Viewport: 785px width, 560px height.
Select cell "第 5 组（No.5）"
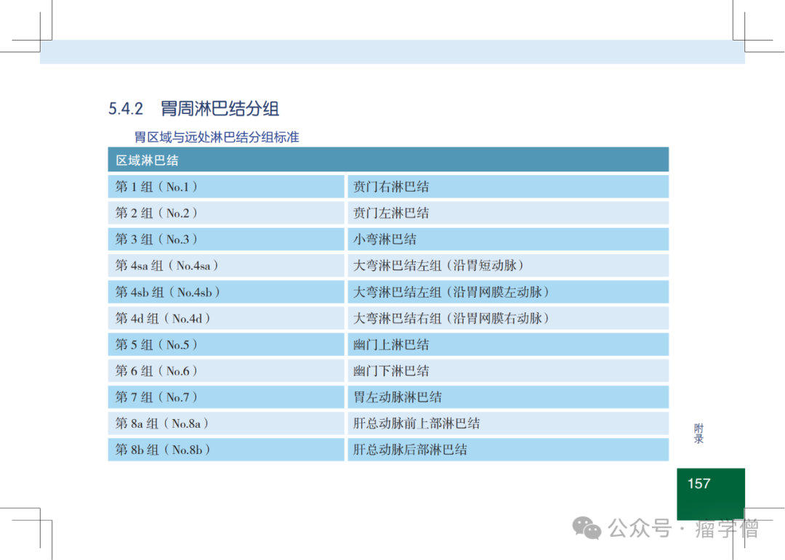[x=226, y=344]
